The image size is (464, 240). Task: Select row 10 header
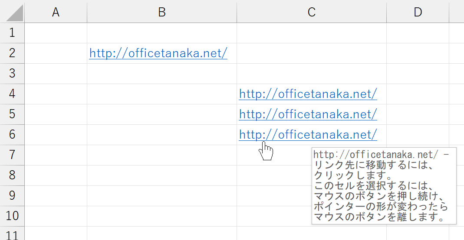[x=12, y=216]
